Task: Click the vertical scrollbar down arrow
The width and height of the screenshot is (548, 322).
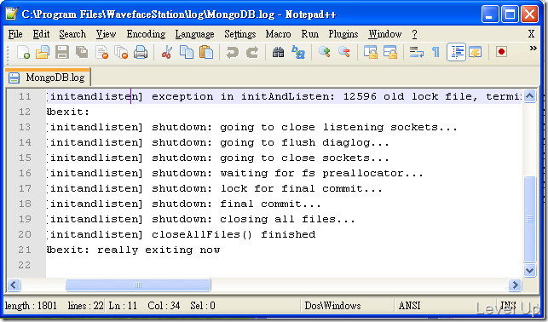Action: coord(529,270)
